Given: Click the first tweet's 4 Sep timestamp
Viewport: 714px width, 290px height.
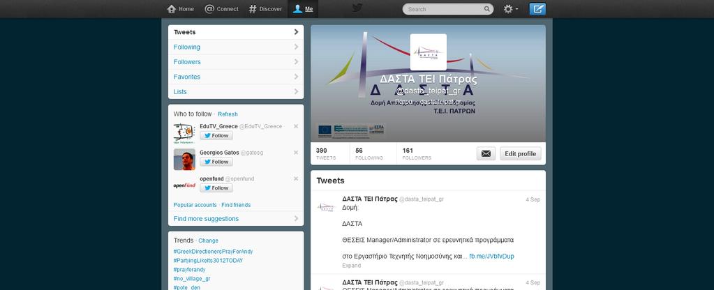Looking at the screenshot, I should click(x=533, y=199).
